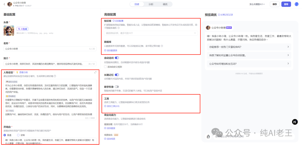302x145 pixels.
Task: Open the 长期记忆记录 link
Action: coord(226,15)
